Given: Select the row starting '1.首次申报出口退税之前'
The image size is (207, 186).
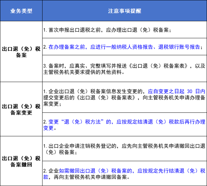Looking at the screenshot, I should coord(125,30).
